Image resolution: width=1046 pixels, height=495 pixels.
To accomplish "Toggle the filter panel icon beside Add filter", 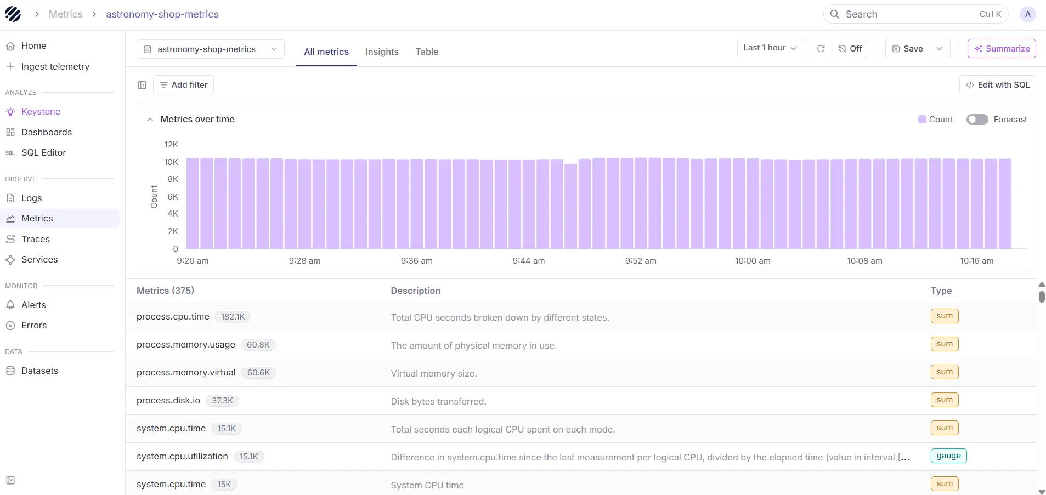I will tap(142, 85).
